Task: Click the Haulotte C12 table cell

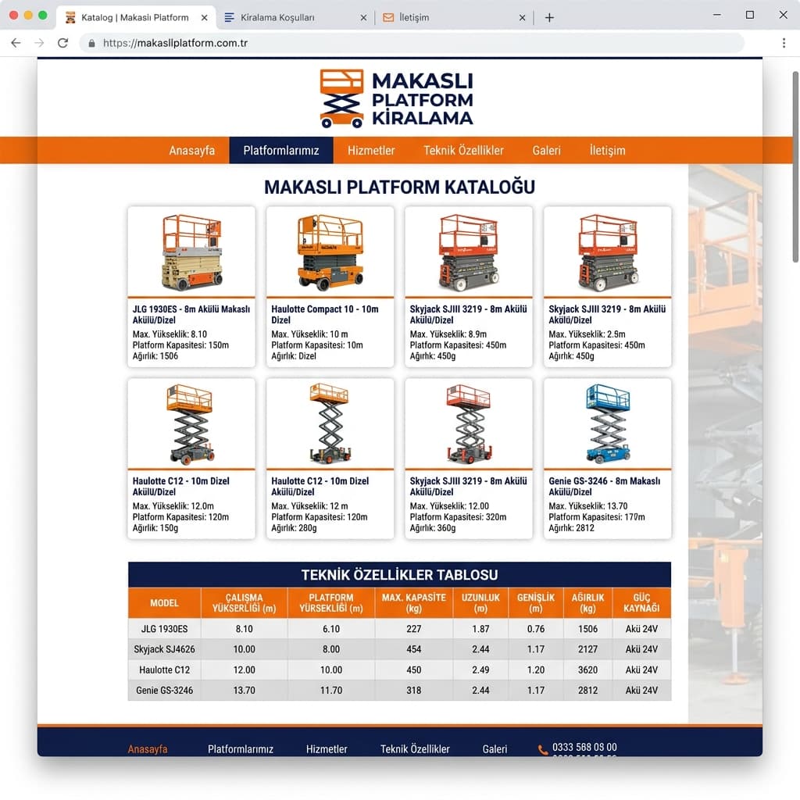Action: point(164,670)
